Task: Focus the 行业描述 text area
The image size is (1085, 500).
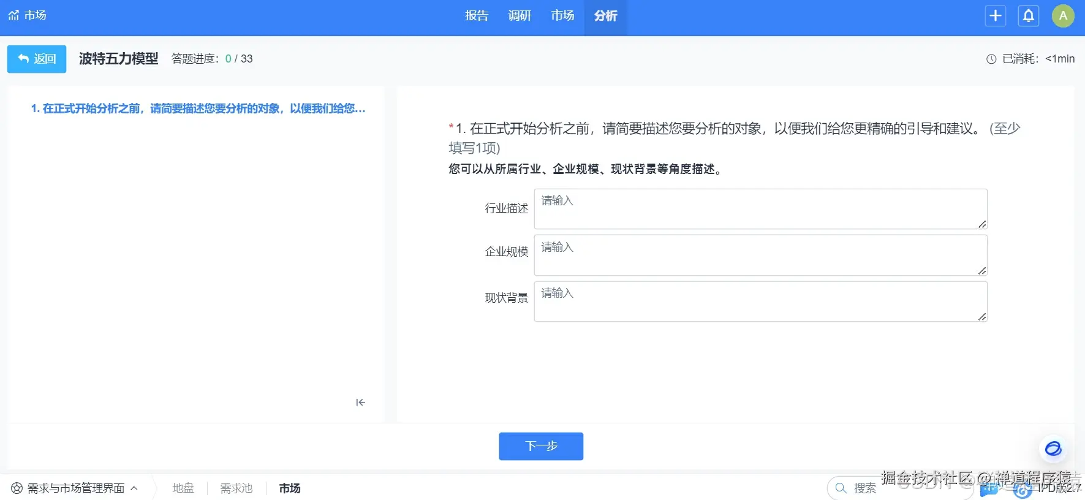Action: tap(760, 209)
